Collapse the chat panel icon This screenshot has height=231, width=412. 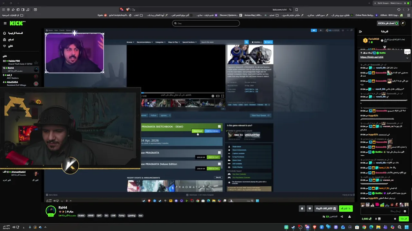[x=360, y=31]
